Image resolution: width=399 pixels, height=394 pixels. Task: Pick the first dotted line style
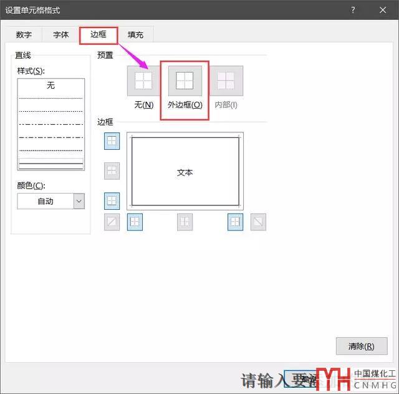pos(50,98)
